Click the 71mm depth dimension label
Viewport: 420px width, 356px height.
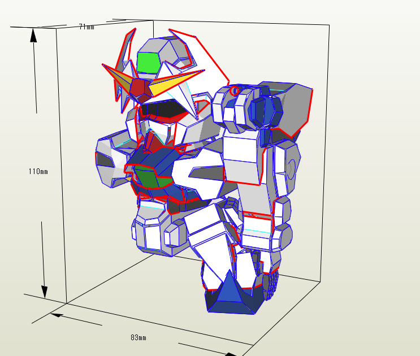(86, 27)
